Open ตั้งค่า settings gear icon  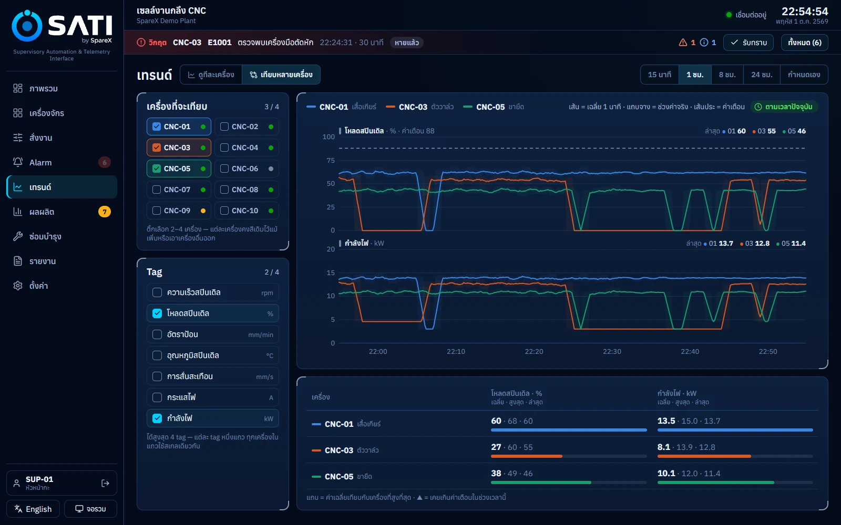(x=18, y=286)
